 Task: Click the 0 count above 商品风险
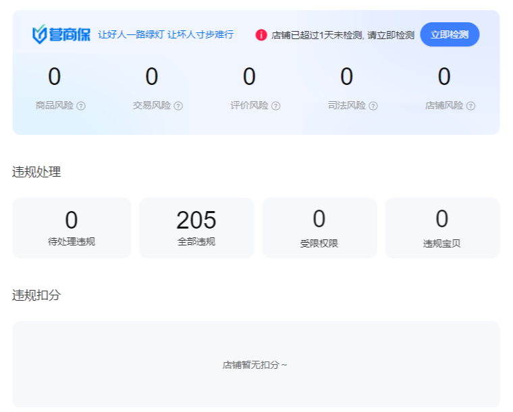(x=54, y=76)
